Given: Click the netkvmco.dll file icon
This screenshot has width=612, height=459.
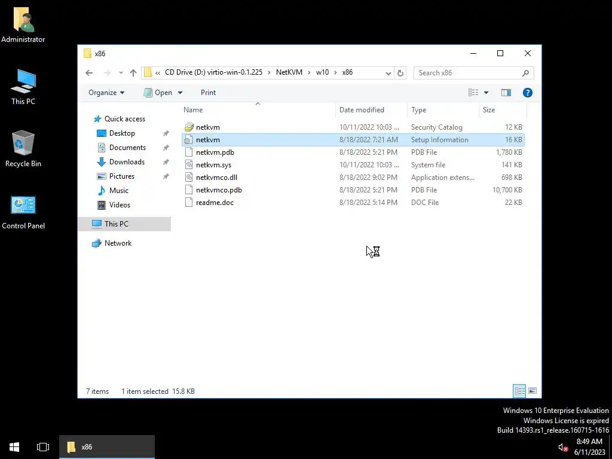Looking at the screenshot, I should click(189, 177).
